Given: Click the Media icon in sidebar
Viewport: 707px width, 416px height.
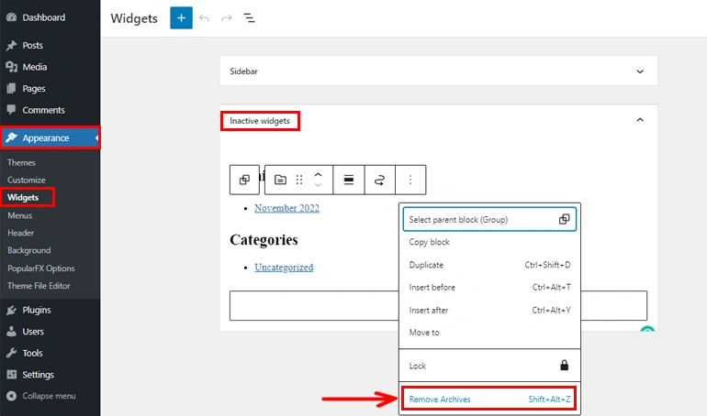Looking at the screenshot, I should [12, 67].
